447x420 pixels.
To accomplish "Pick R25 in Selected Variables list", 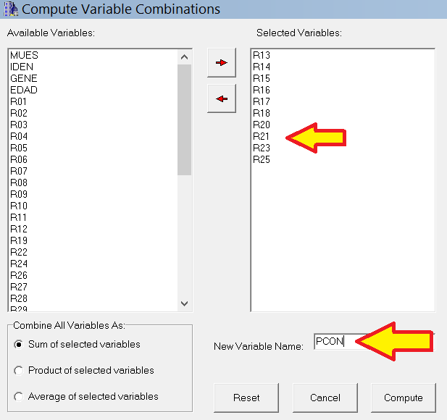I will click(x=261, y=159).
